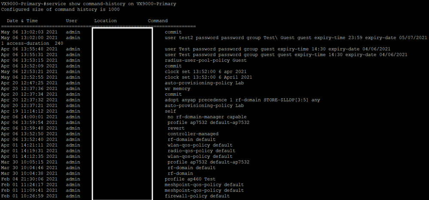
Task: Select the "revert" command entry
Action: point(176,128)
